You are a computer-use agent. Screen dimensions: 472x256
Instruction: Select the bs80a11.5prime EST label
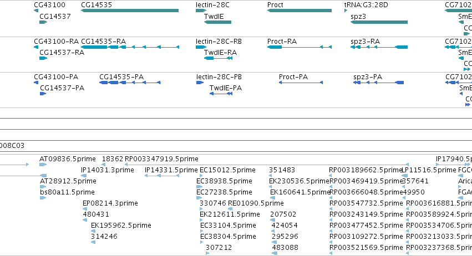click(x=68, y=192)
